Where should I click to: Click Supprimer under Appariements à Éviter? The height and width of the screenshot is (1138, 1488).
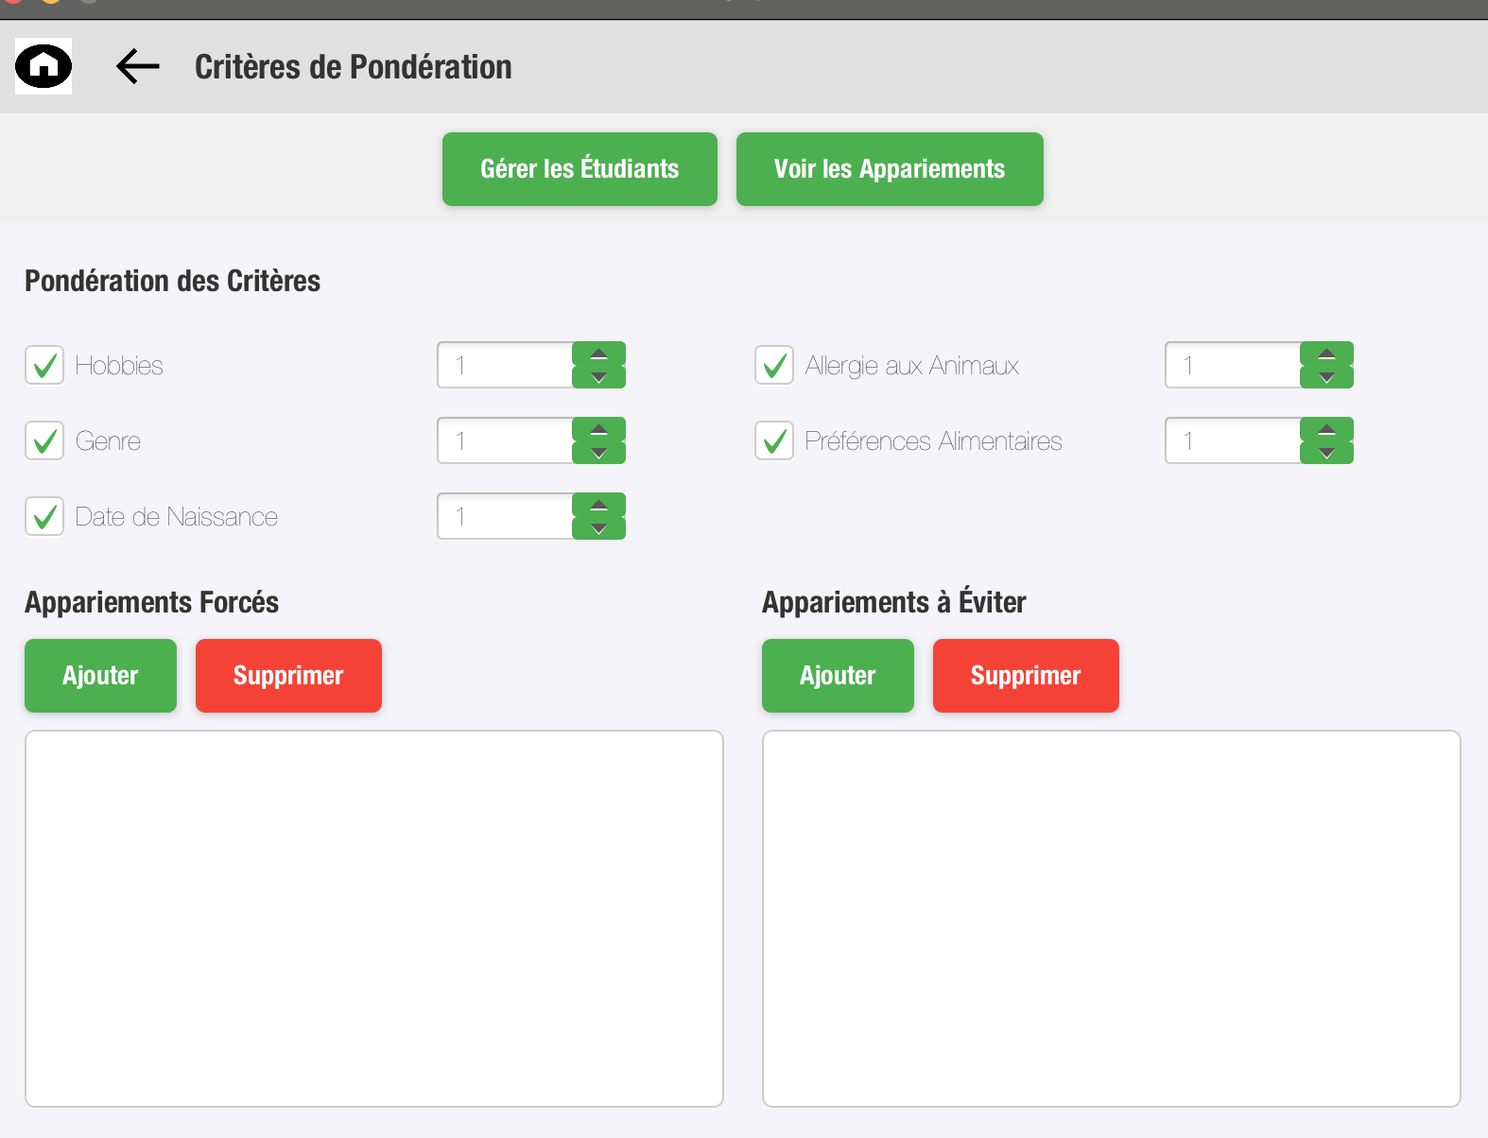[x=1026, y=676]
